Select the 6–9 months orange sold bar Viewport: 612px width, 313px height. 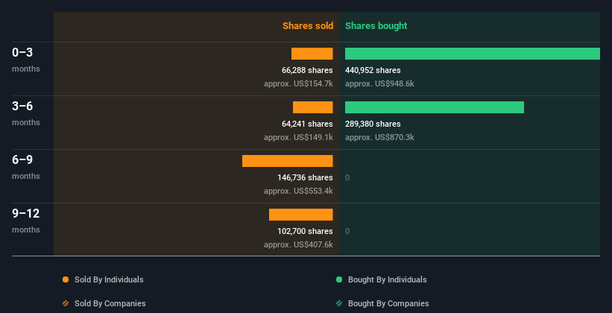click(x=288, y=161)
